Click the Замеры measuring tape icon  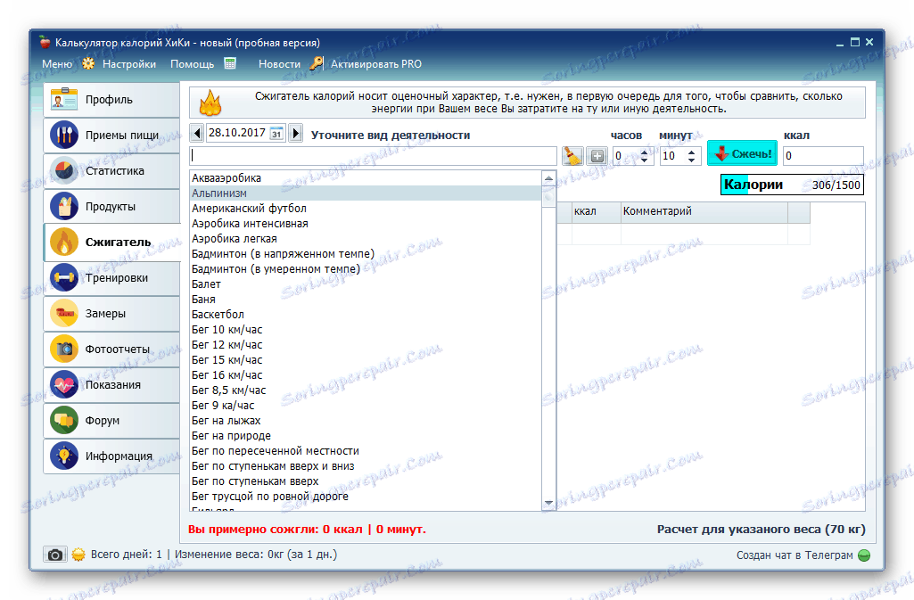[64, 314]
